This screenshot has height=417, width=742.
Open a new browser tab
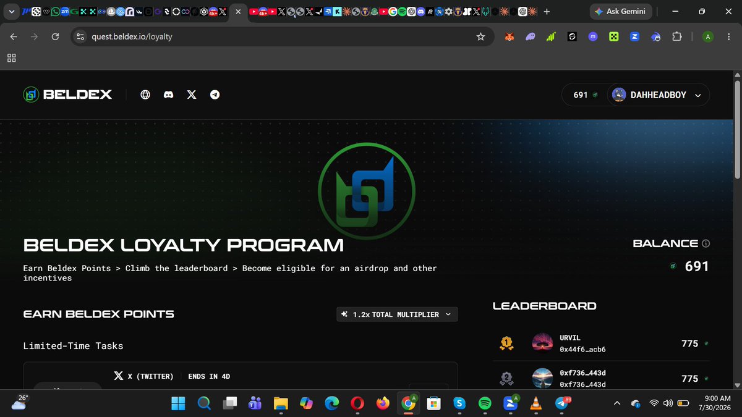click(x=547, y=11)
